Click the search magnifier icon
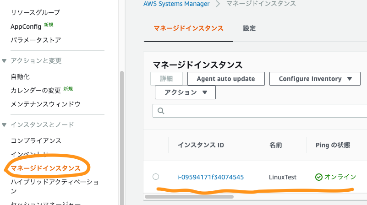367x205 pixels. pyautogui.click(x=161, y=111)
